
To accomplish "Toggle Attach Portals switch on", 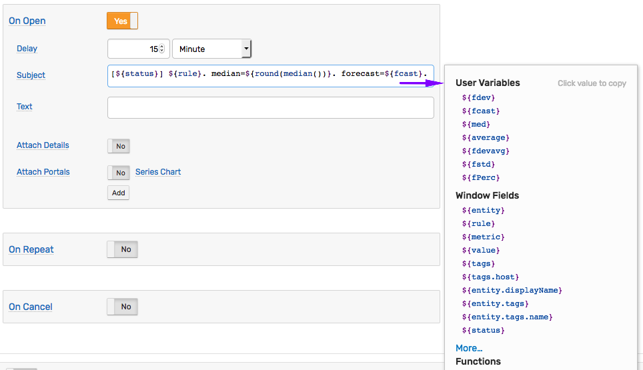I will click(x=119, y=173).
